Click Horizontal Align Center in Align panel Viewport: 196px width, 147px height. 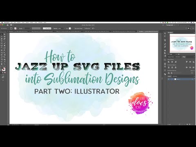pyautogui.click(x=172, y=62)
